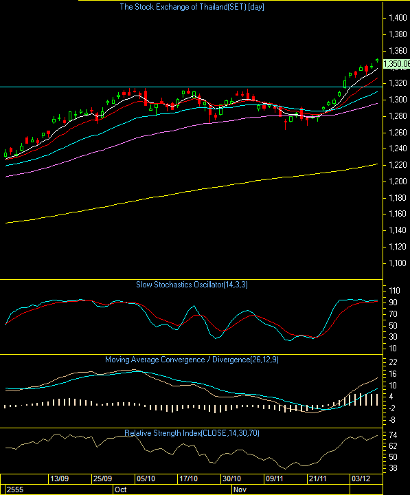Click the Oct month label
Screen dimensions: 410x495
(120, 489)
